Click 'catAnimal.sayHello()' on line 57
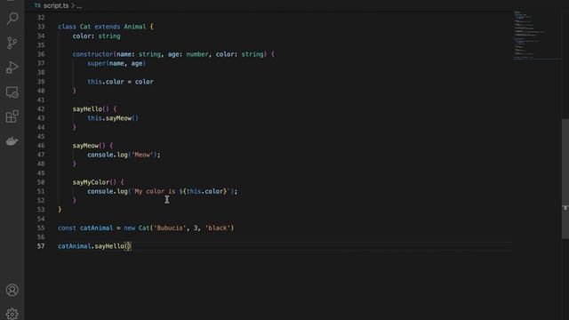Viewport: 569px width, 320px height. click(94, 246)
